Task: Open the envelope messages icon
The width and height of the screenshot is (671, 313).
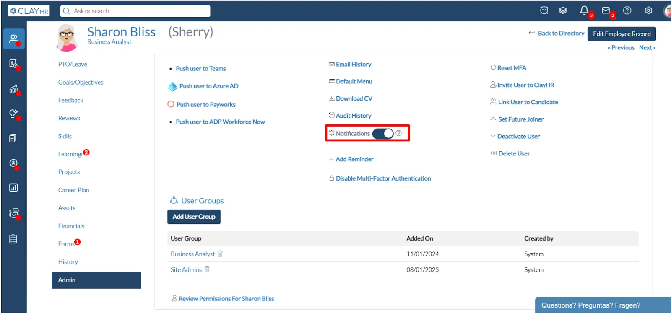Action: [x=606, y=10]
